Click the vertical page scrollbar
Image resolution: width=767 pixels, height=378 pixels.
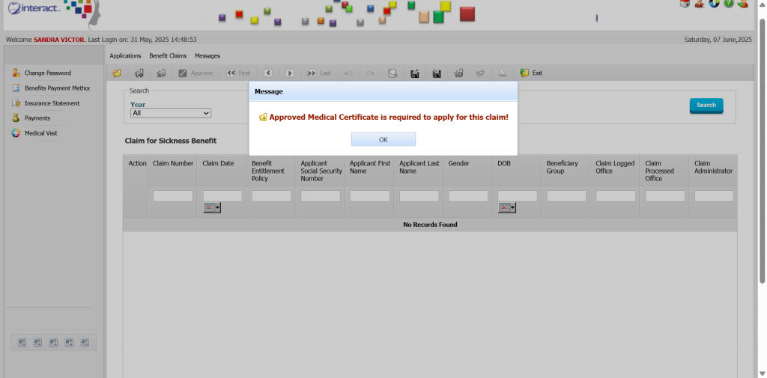(x=762, y=150)
